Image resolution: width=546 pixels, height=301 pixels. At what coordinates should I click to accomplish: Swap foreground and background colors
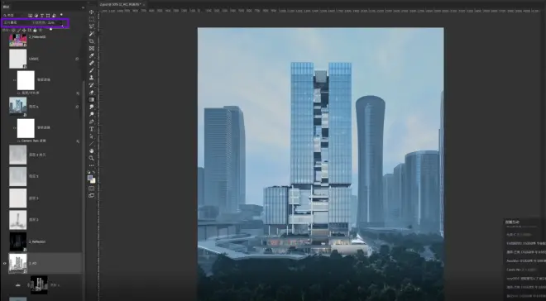click(x=94, y=172)
